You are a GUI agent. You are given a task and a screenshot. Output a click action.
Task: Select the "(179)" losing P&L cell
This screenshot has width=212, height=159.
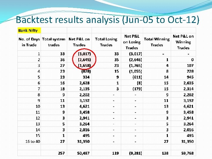click(137, 89)
